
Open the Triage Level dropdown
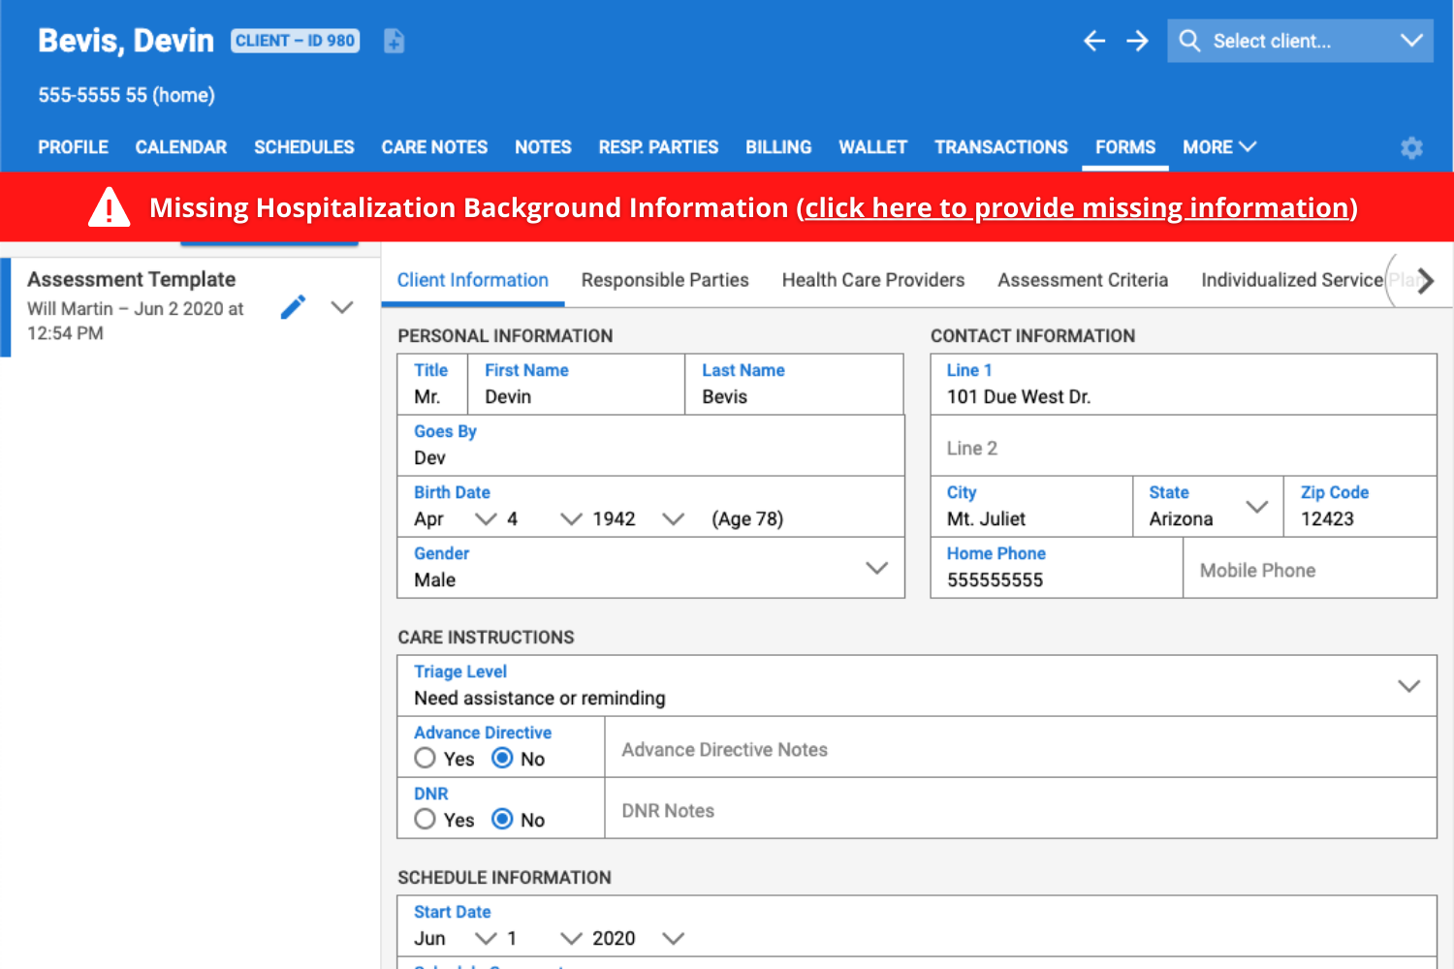click(1408, 685)
